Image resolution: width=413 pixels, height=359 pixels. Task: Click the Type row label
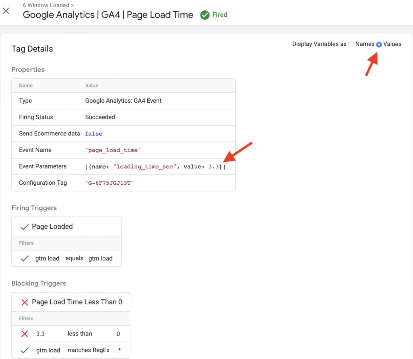(x=25, y=101)
